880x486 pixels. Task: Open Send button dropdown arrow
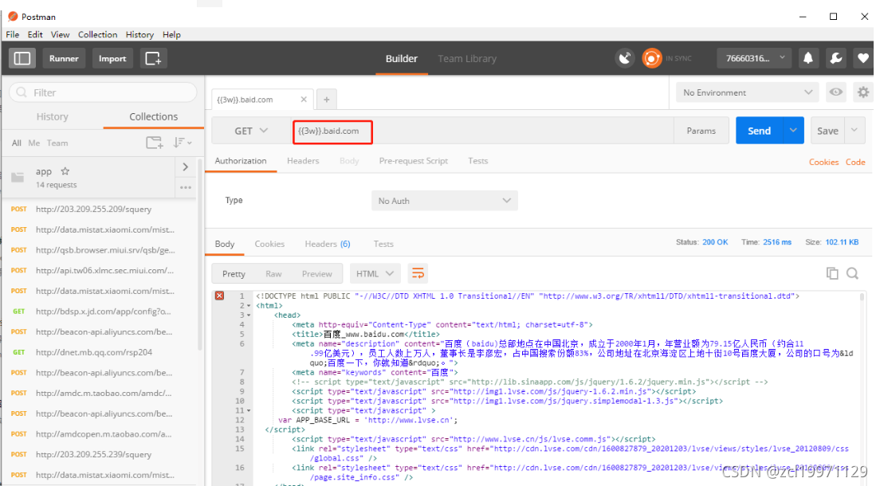click(793, 130)
